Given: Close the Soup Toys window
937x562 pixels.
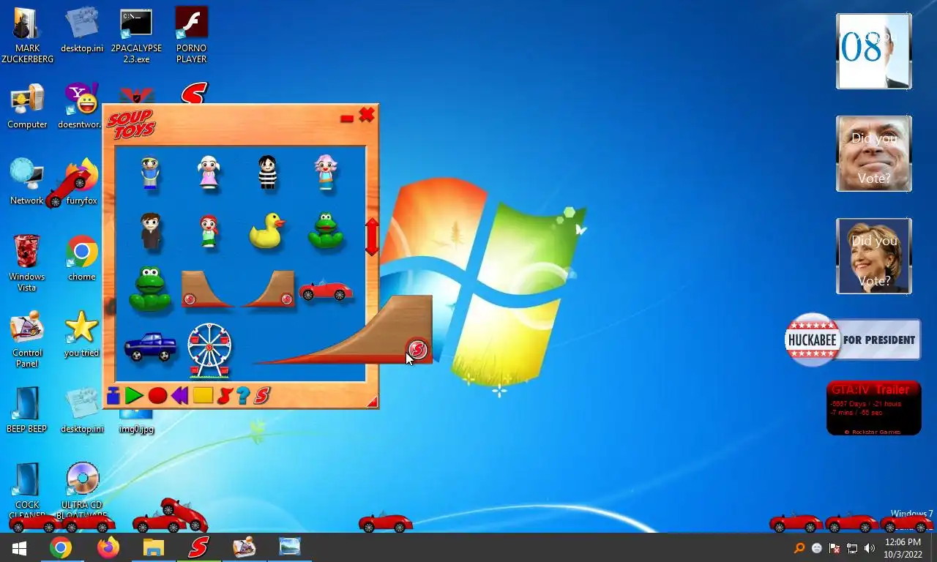Looking at the screenshot, I should click(367, 115).
